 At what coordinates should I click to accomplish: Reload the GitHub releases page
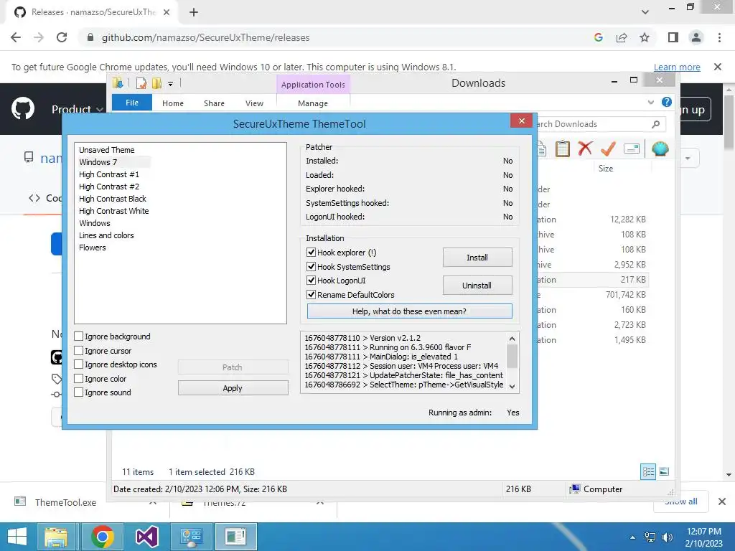click(x=62, y=37)
